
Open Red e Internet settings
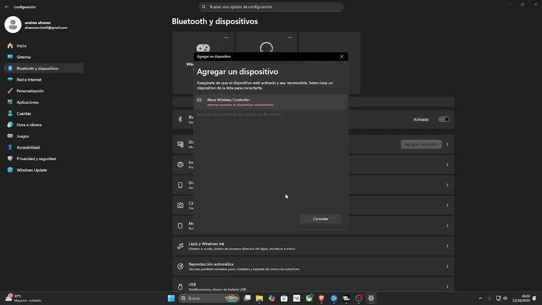coord(44,80)
